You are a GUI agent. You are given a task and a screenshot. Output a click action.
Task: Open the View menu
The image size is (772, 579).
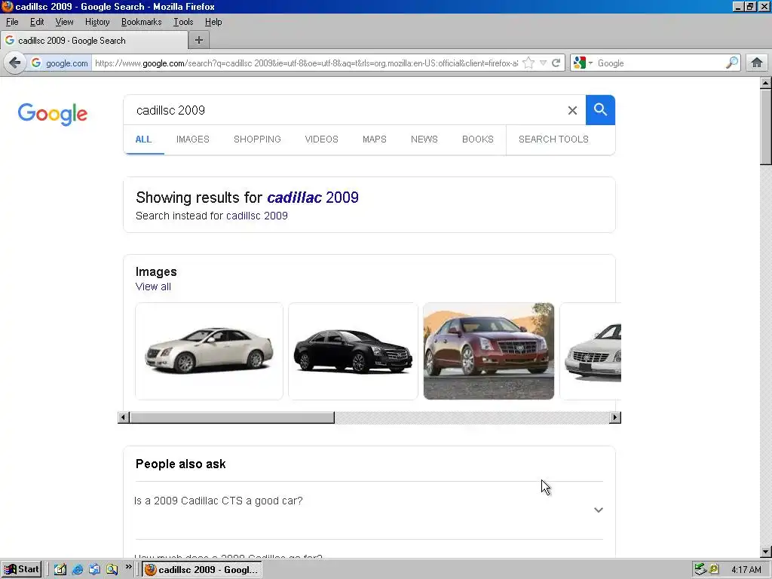[64, 22]
